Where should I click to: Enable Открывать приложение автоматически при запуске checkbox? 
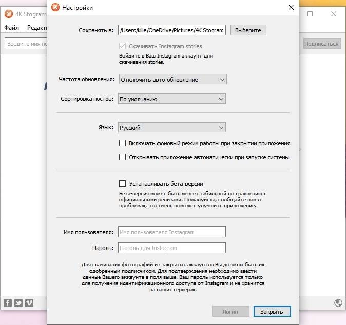(x=122, y=157)
